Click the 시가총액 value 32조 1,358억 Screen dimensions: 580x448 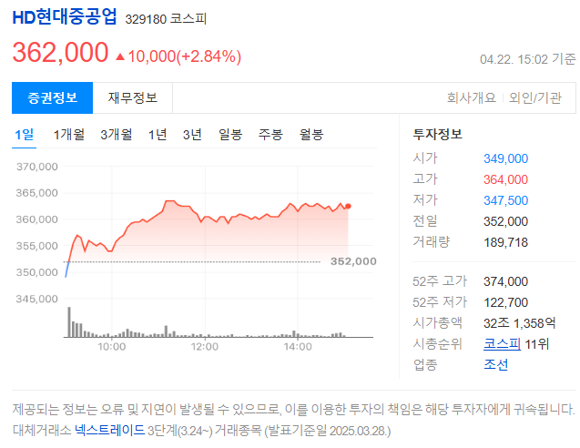[x=519, y=323]
